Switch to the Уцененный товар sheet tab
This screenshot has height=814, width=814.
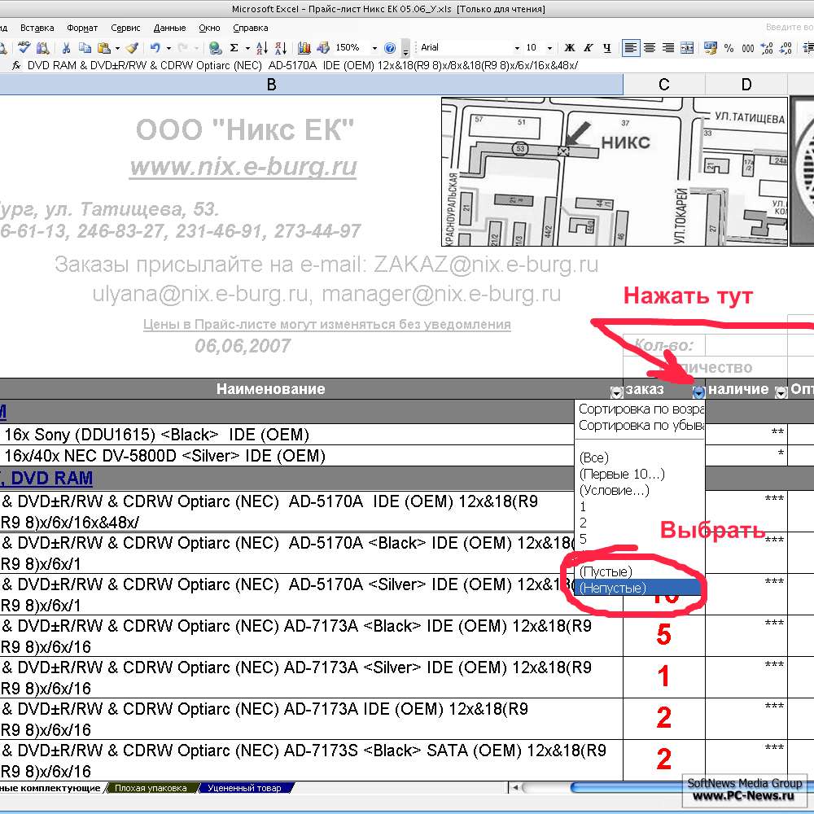click(244, 788)
